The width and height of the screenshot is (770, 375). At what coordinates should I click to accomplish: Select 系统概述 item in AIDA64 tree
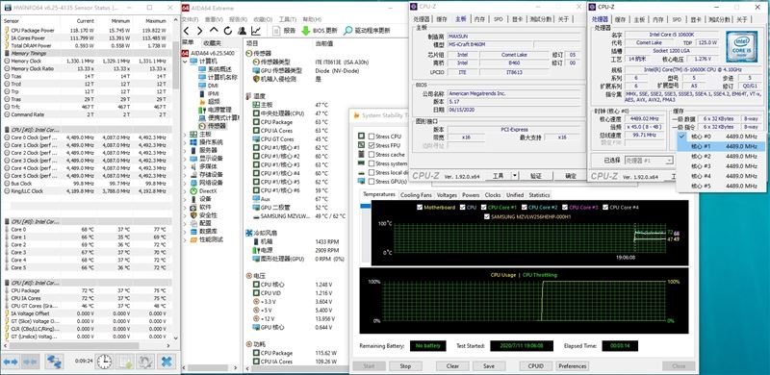(x=219, y=69)
